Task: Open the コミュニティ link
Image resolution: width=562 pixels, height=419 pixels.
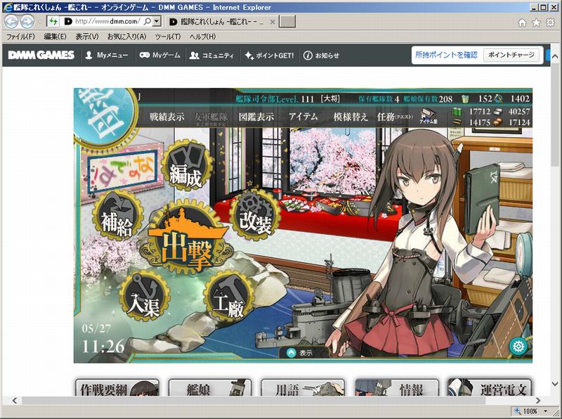Action: (211, 56)
